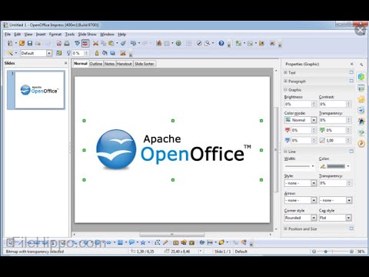Click the horizontal scrollbar below the slide
The width and height of the screenshot is (369, 277).
(x=172, y=235)
